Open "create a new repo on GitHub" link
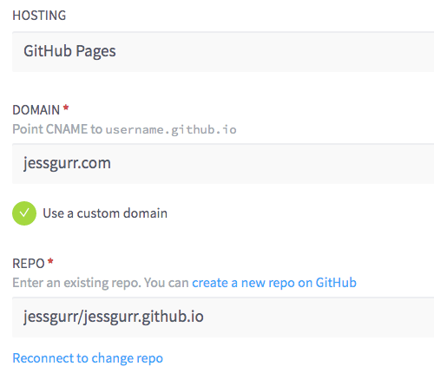The width and height of the screenshot is (434, 373). pos(274,283)
